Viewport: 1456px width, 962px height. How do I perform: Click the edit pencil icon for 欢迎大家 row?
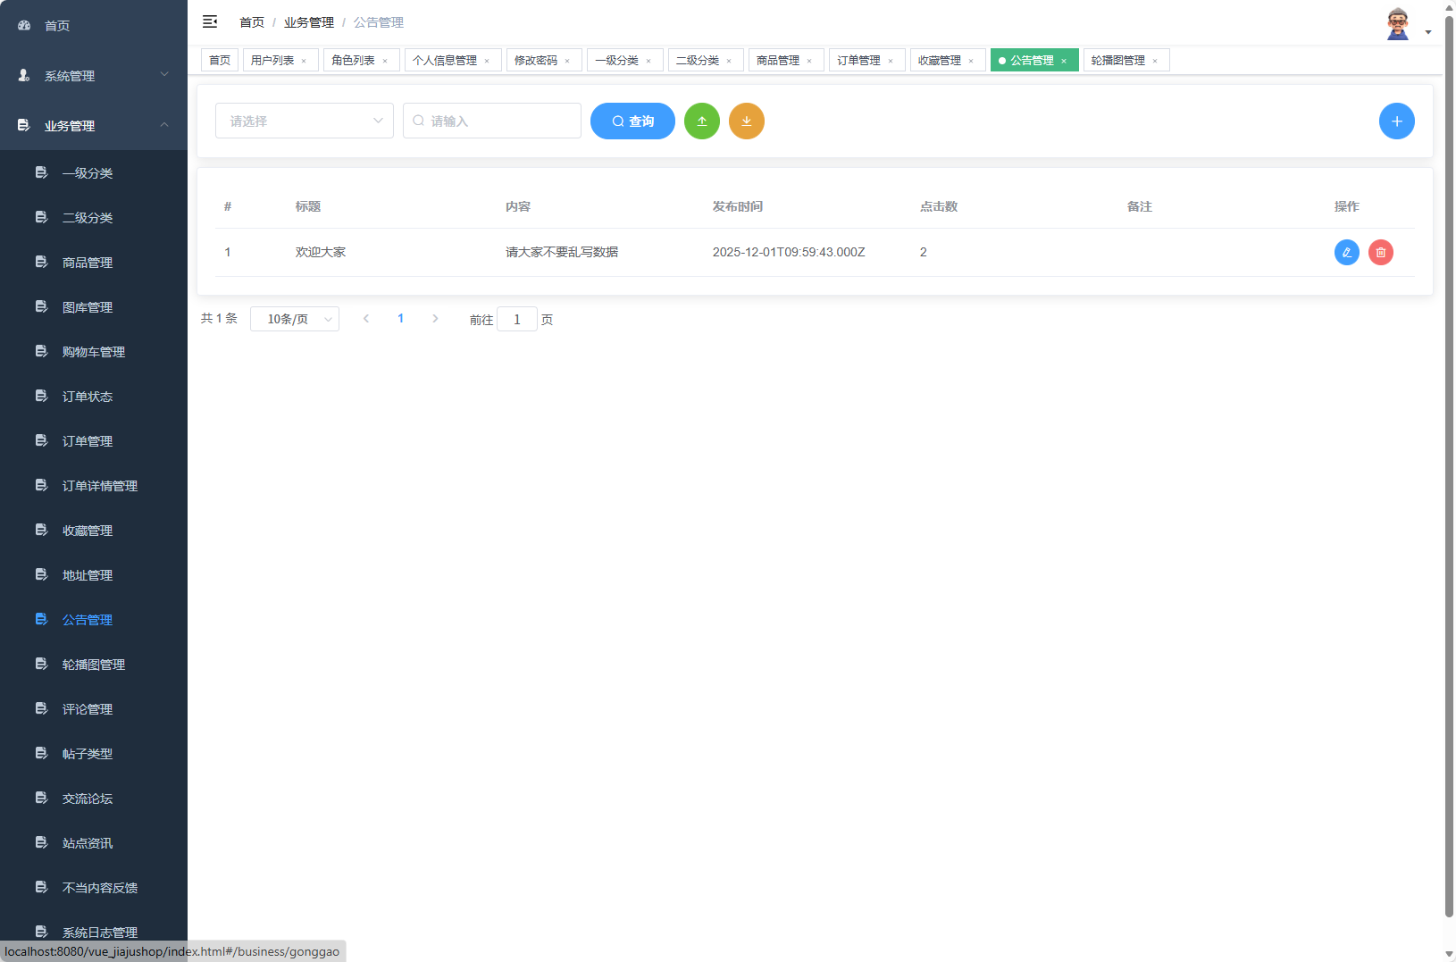coord(1346,252)
